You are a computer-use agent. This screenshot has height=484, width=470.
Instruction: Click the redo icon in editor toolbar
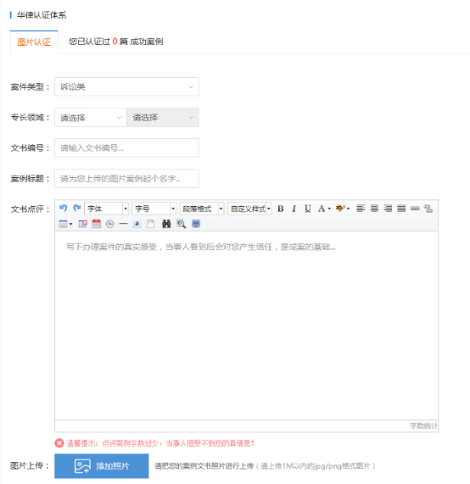pos(76,209)
